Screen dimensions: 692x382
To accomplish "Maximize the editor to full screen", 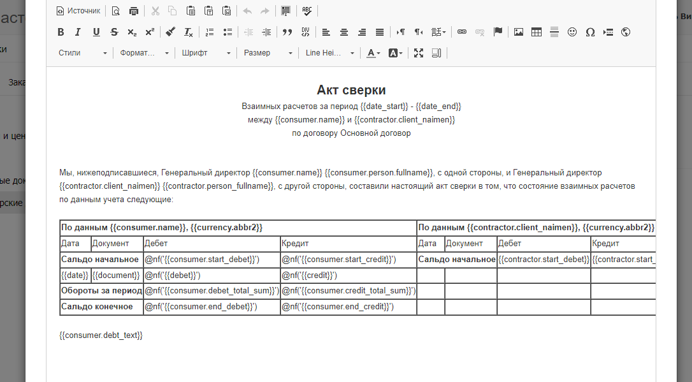I will coord(419,54).
